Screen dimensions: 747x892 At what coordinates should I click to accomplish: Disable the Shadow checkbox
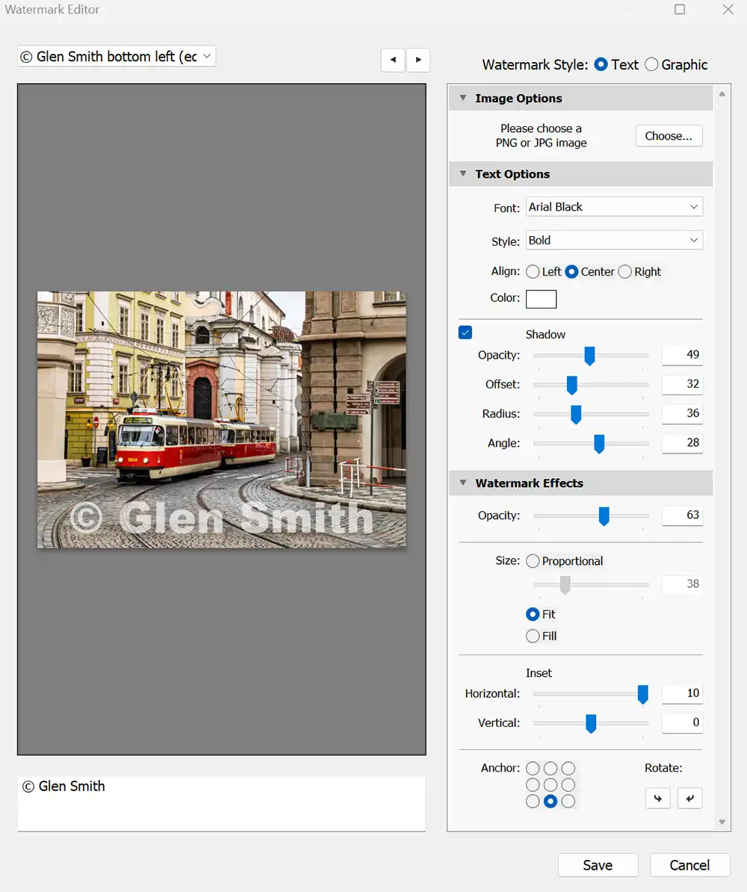pos(465,332)
